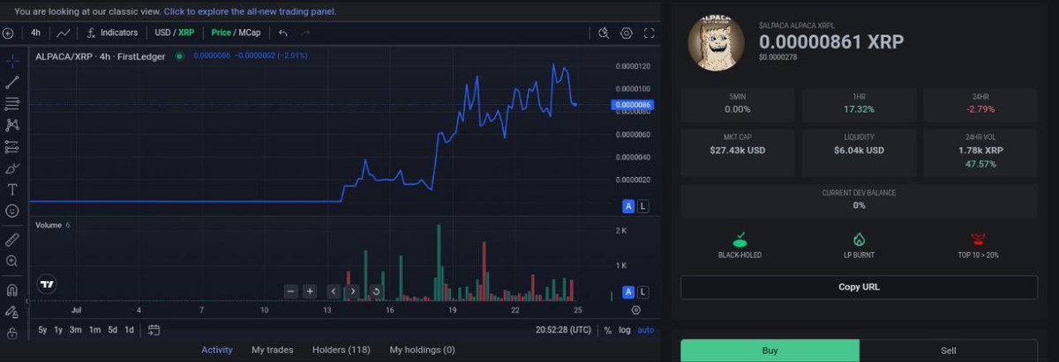Select the ruler measure tool
The image size is (1059, 362).
12,239
